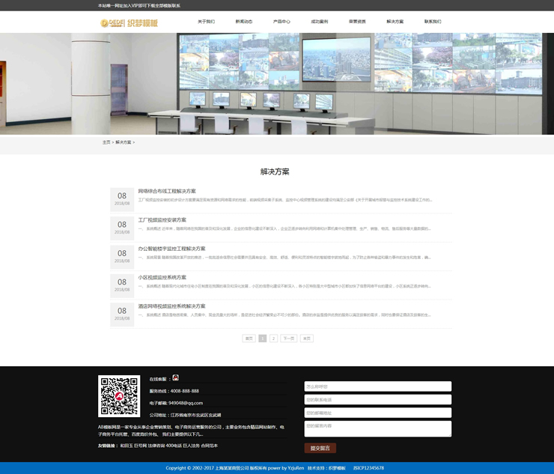Focus the 怎么称呼您 name input field
This screenshot has height=474, width=554.
377,386
